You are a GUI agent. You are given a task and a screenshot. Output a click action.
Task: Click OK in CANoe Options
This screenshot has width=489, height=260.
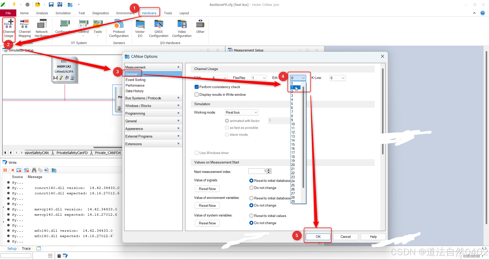coord(318,237)
